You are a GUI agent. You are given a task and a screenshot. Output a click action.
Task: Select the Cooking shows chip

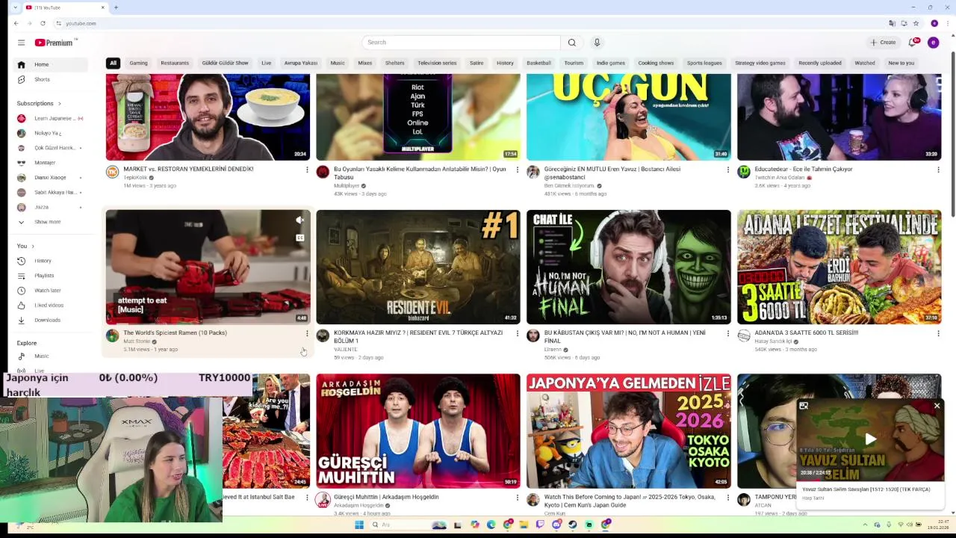(x=656, y=63)
